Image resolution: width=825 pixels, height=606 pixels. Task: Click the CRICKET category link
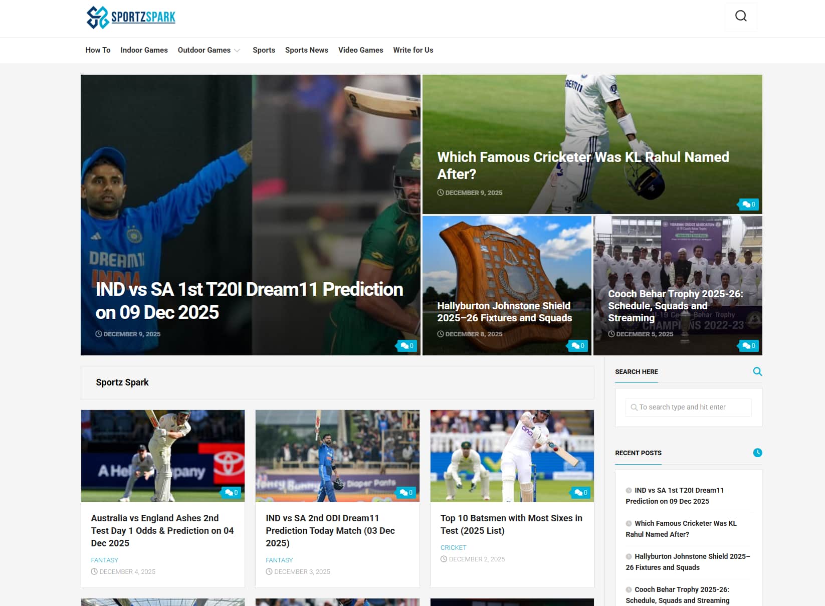point(453,548)
